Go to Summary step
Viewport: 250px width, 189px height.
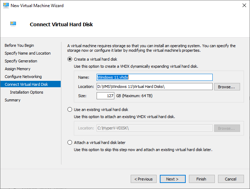[x=12, y=100]
